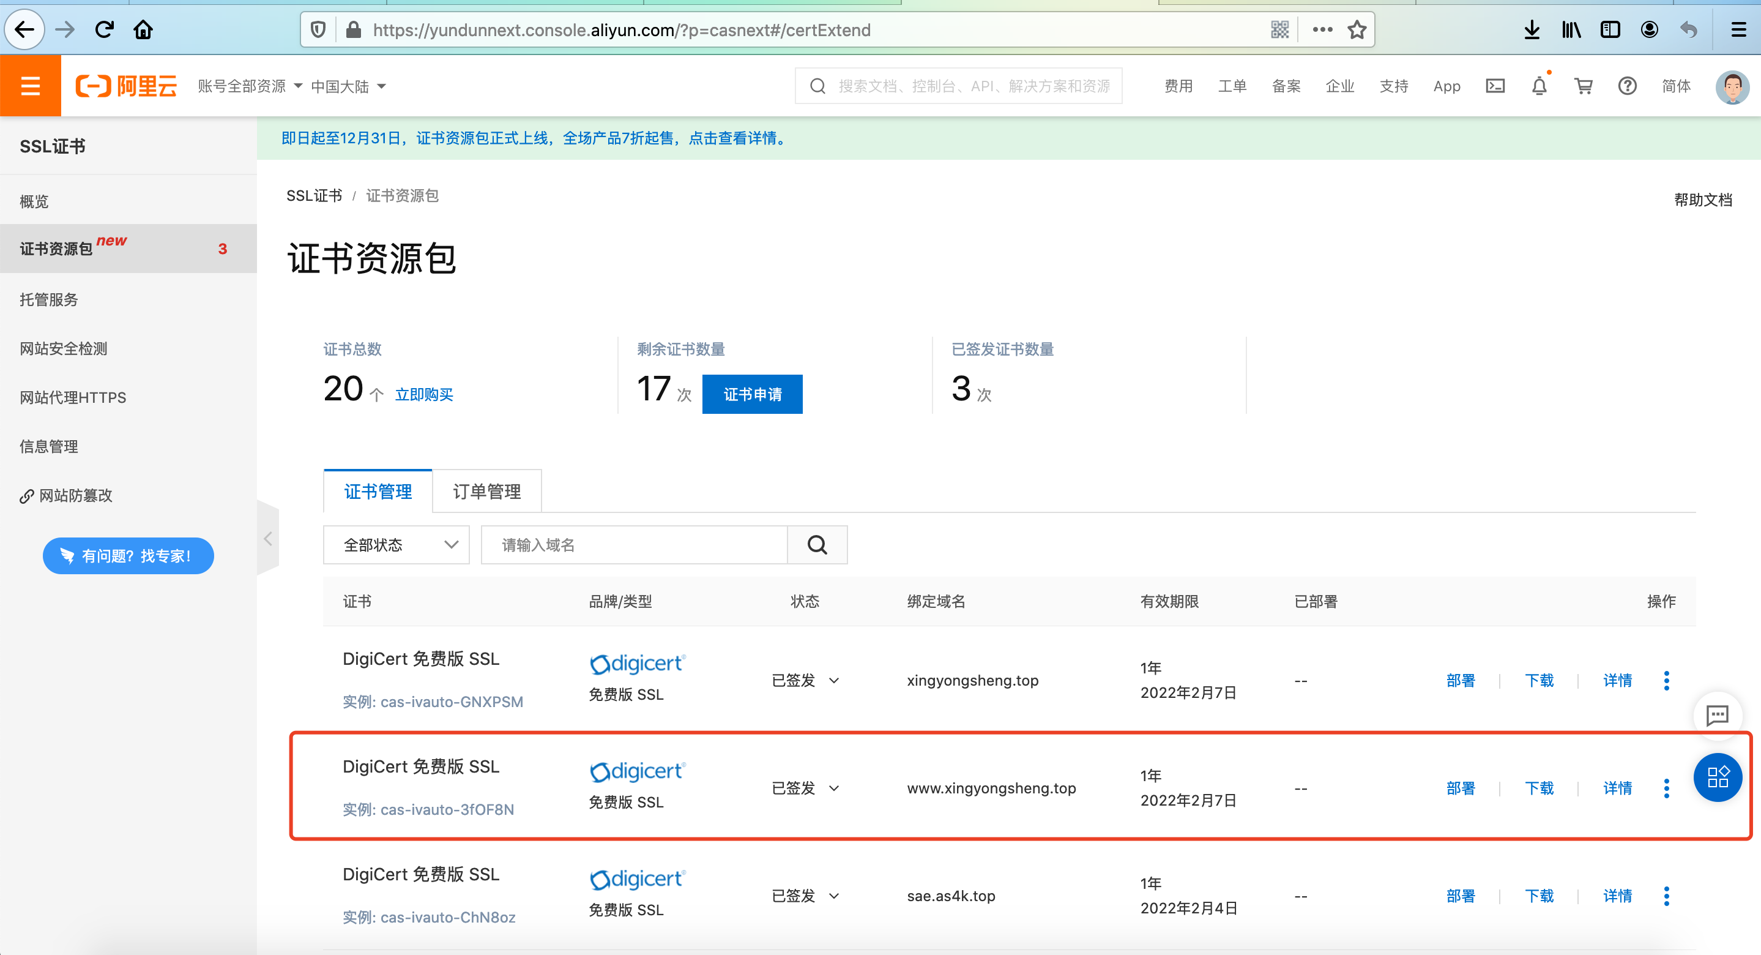Open the shopping cart icon
This screenshot has height=955, width=1761.
point(1584,86)
